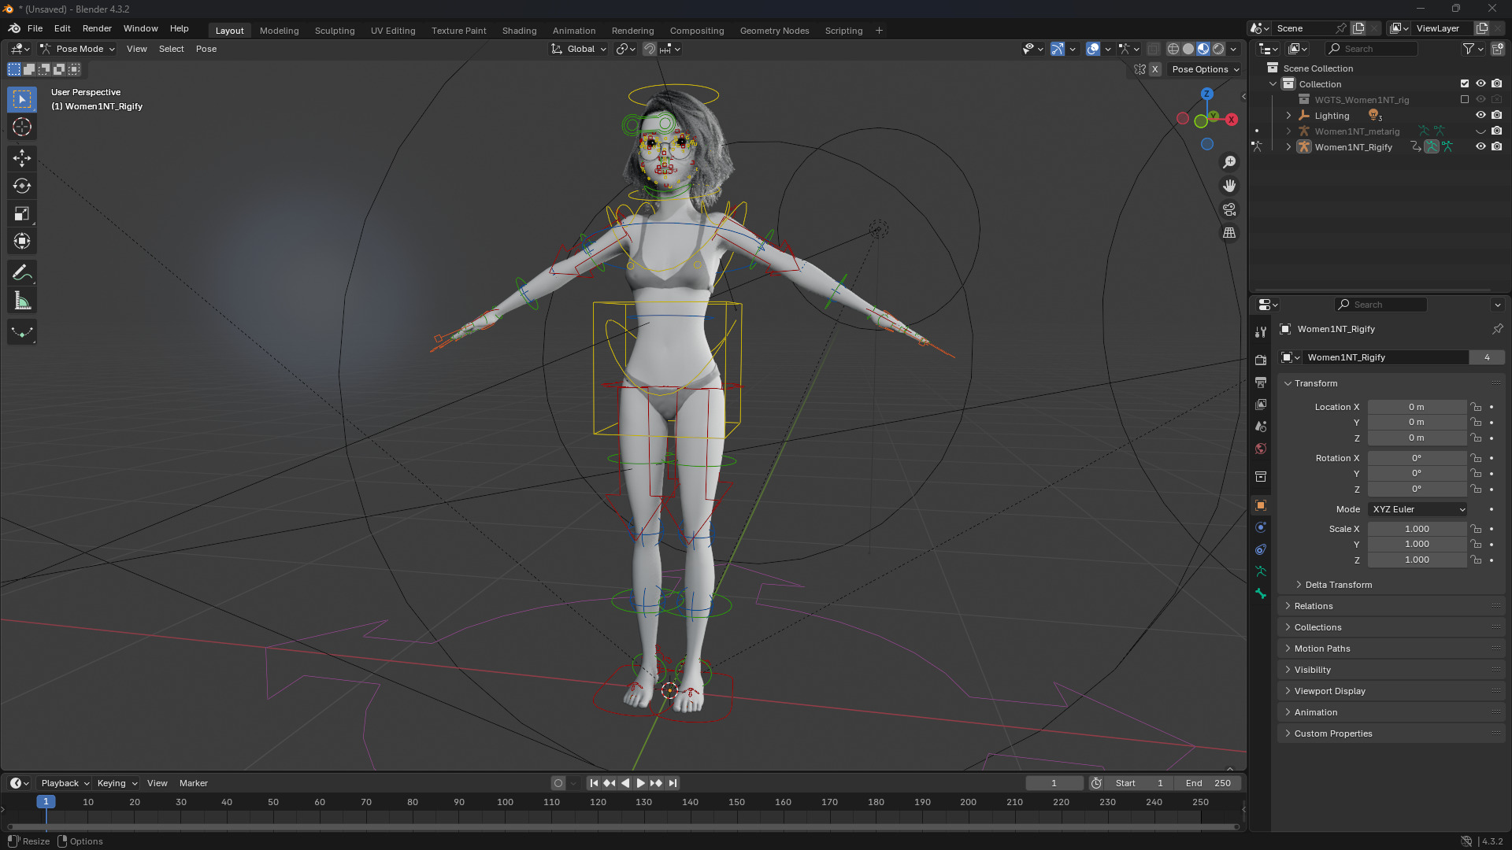This screenshot has height=850, width=1512.
Task: Open the Scene properties tab
Action: (x=1261, y=426)
